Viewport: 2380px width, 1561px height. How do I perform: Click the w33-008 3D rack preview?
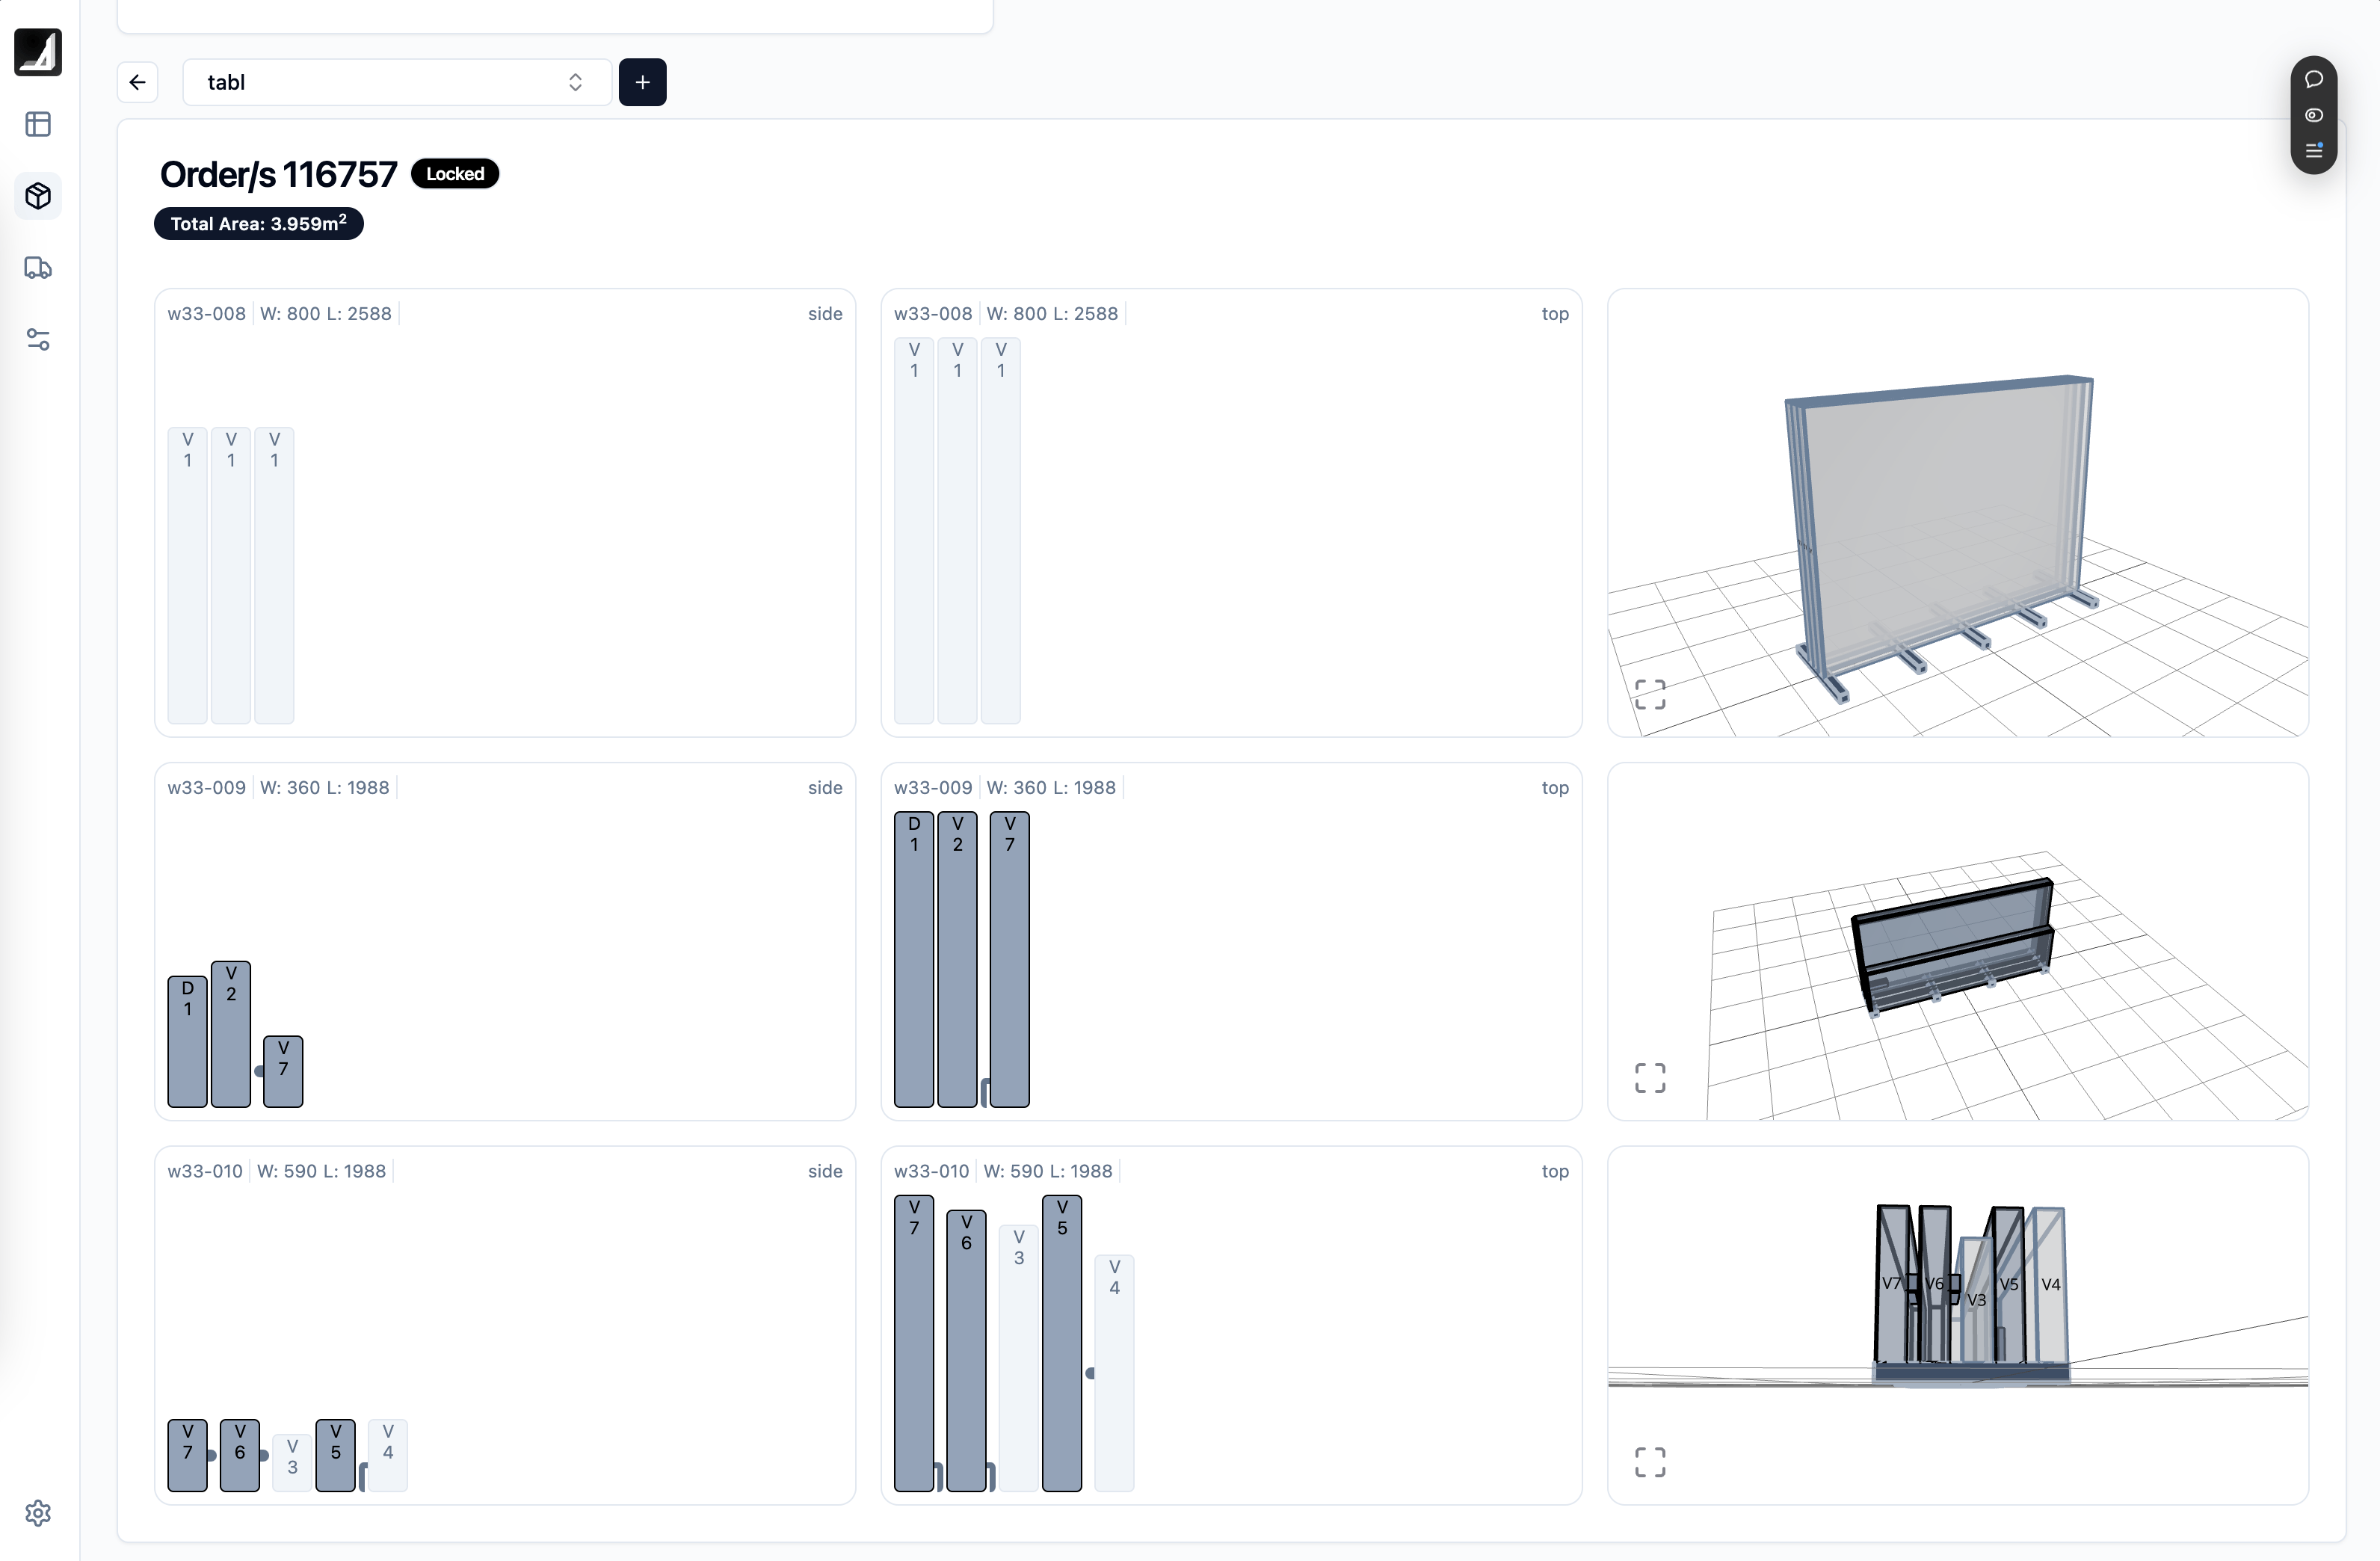1958,513
